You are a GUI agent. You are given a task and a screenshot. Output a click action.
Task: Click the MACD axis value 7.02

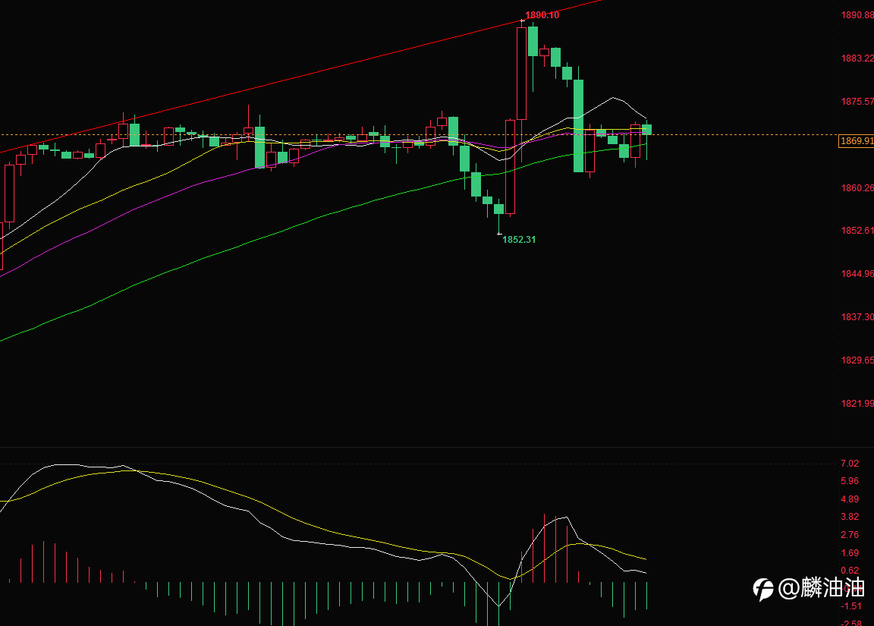click(x=850, y=463)
